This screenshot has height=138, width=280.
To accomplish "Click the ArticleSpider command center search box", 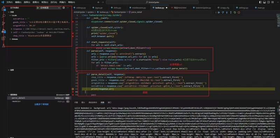I will [x=152, y=2].
